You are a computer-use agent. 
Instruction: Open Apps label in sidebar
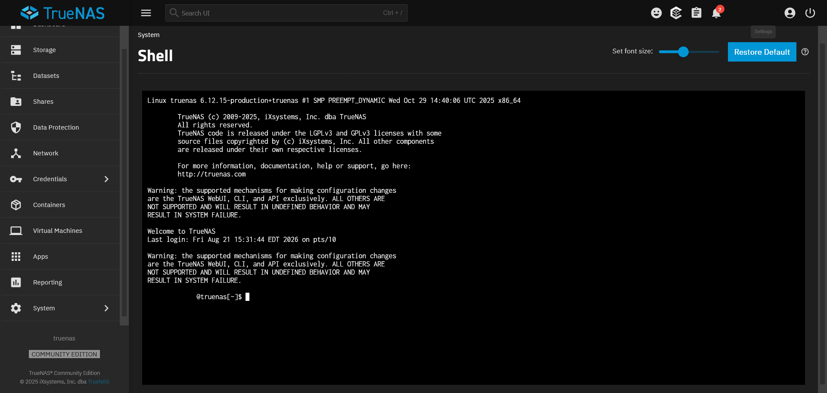40,257
